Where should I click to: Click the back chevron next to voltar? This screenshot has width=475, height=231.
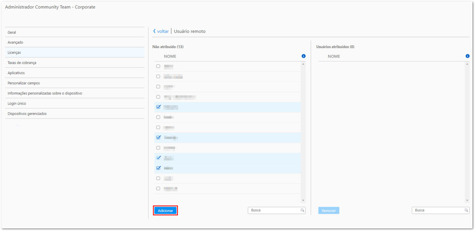(154, 32)
